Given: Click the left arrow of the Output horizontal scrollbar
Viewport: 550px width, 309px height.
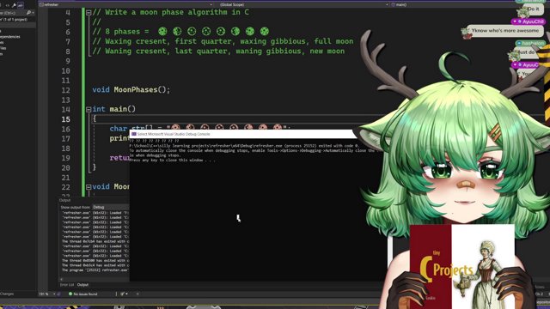Looking at the screenshot, I should tap(61, 279).
